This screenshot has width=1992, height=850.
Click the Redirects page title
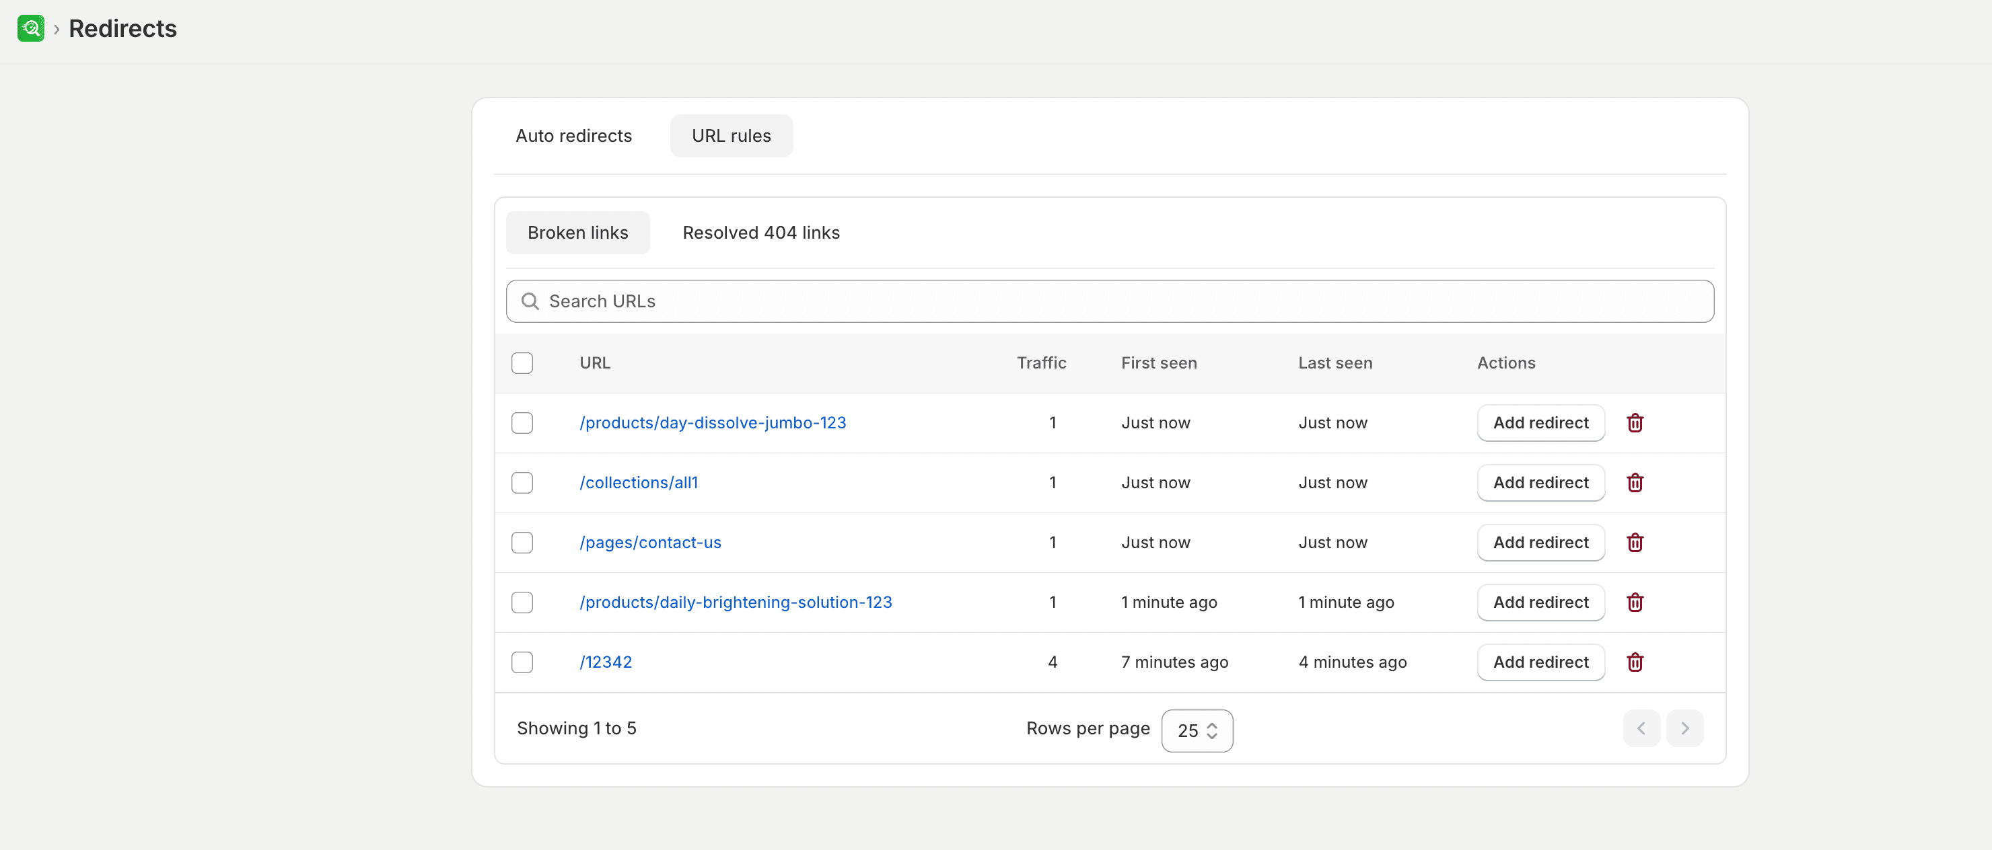click(123, 29)
